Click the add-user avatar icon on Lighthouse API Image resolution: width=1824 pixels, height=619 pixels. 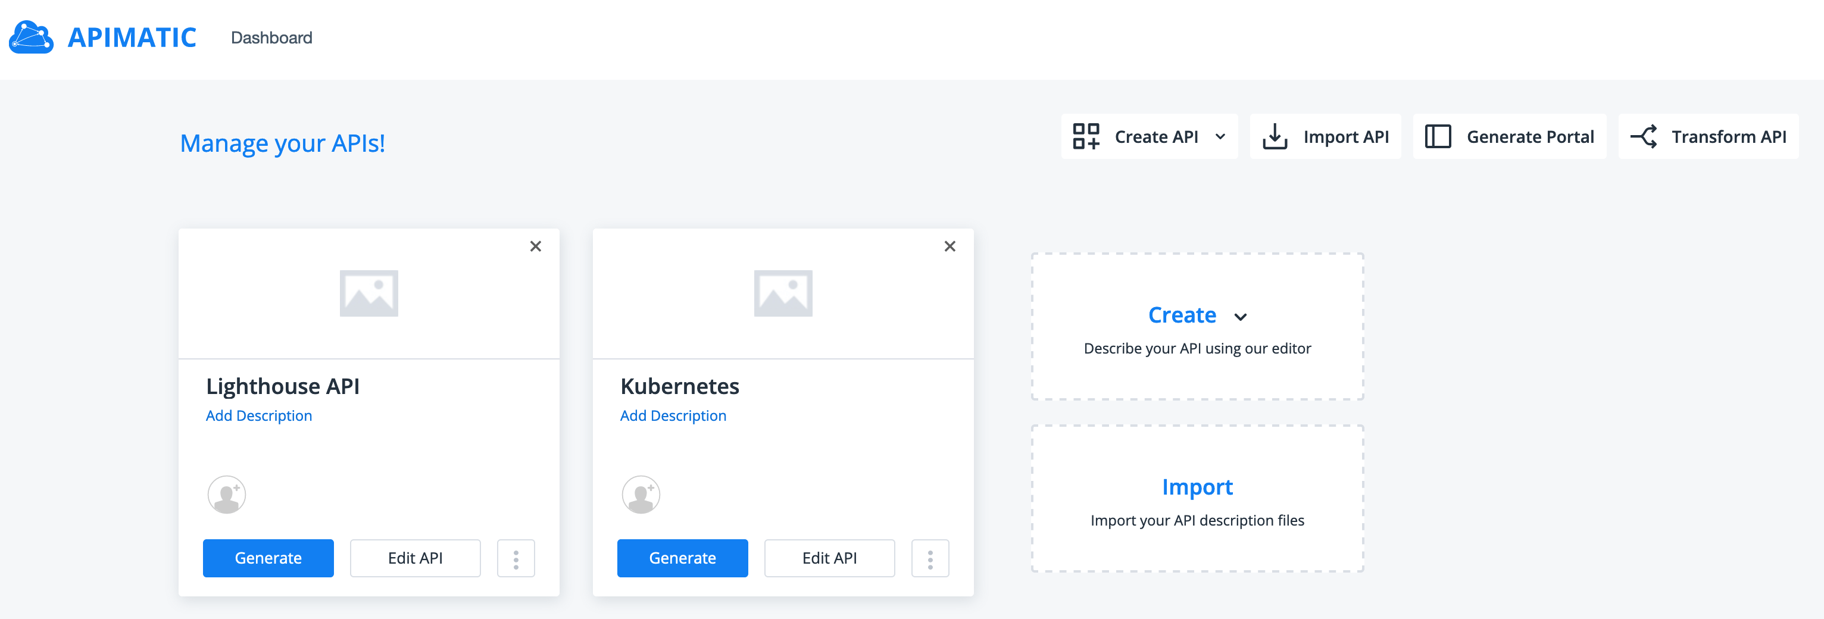(x=227, y=495)
